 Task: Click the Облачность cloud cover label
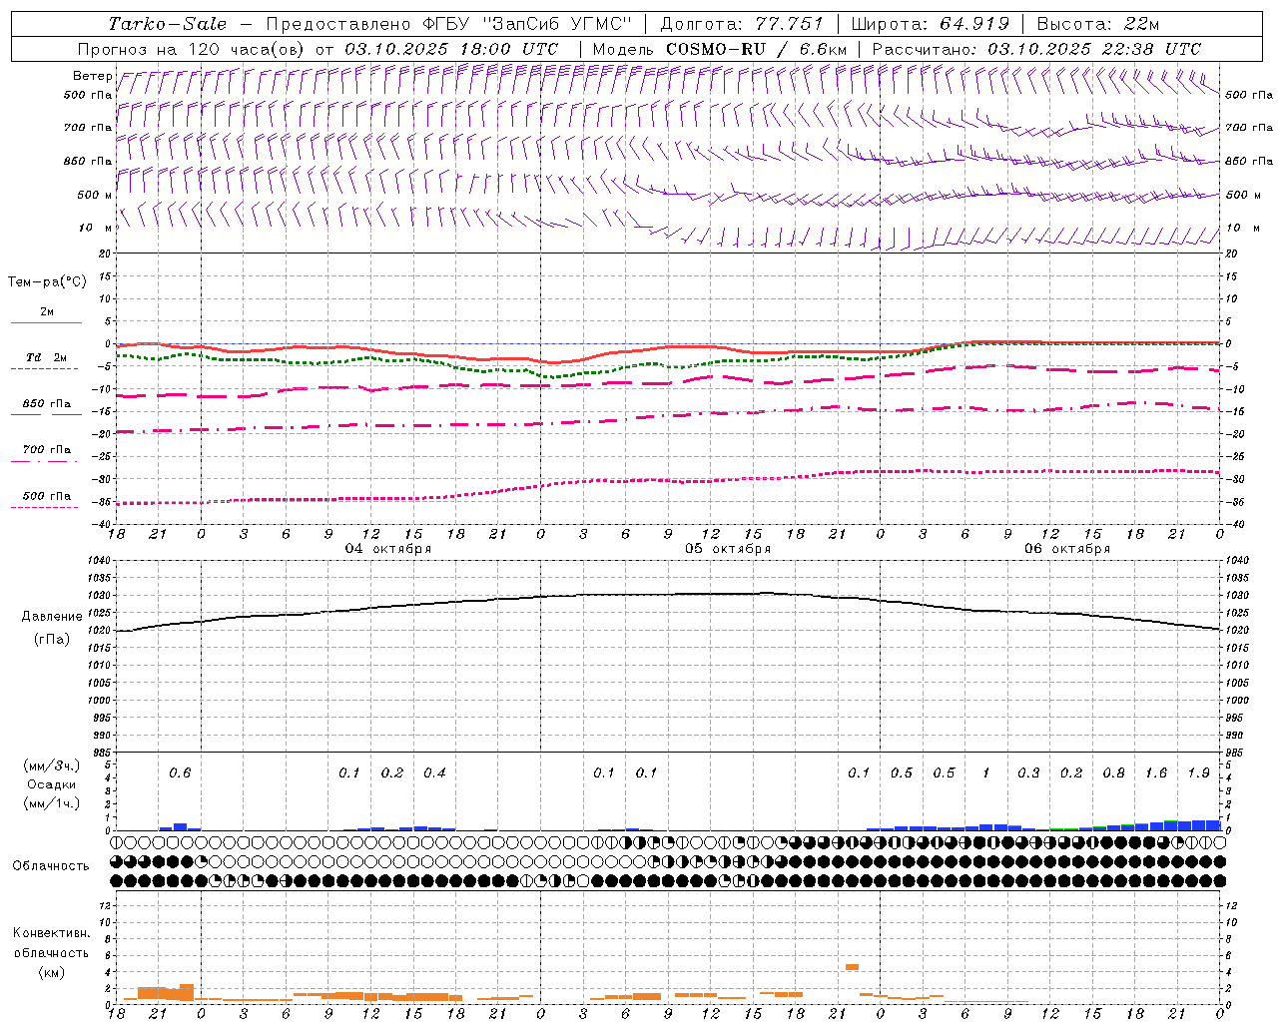[51, 866]
